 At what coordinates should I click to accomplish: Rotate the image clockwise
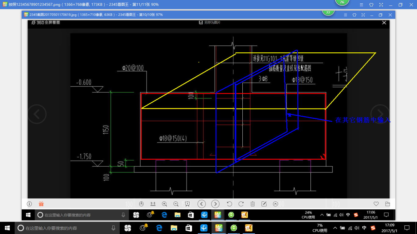241,204
